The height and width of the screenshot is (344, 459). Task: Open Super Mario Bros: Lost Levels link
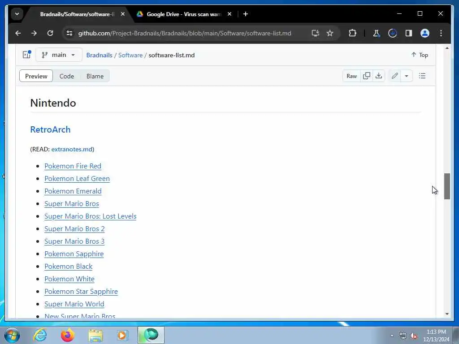(91, 216)
